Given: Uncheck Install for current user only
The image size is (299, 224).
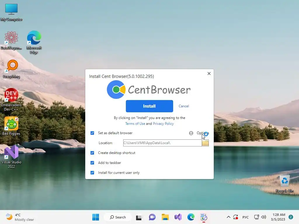Looking at the screenshot, I should [x=92, y=173].
